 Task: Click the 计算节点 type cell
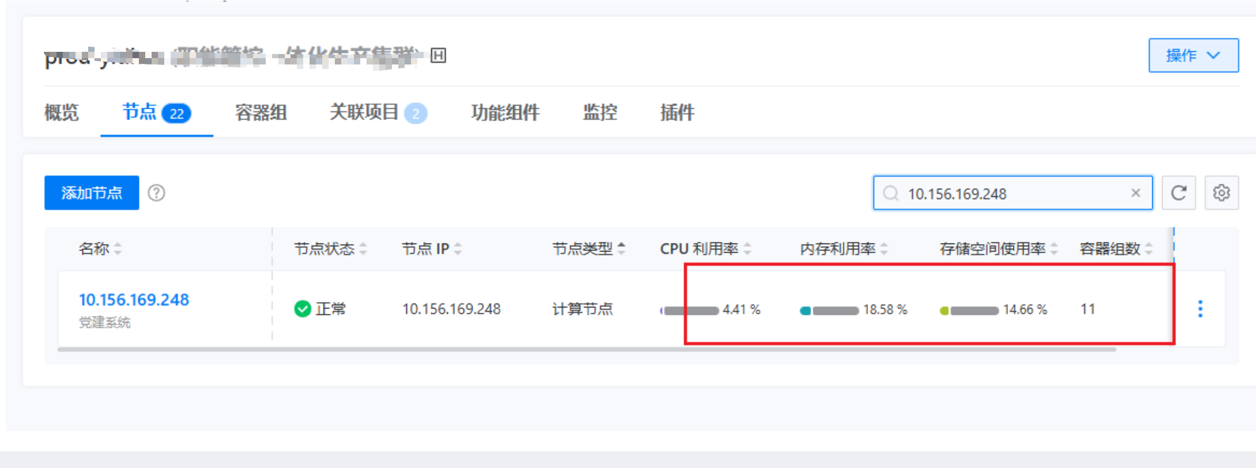click(582, 309)
